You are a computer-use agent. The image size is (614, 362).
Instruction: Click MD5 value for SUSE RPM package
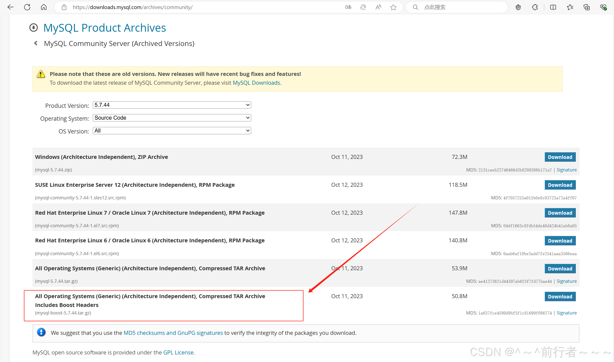pyautogui.click(x=540, y=198)
